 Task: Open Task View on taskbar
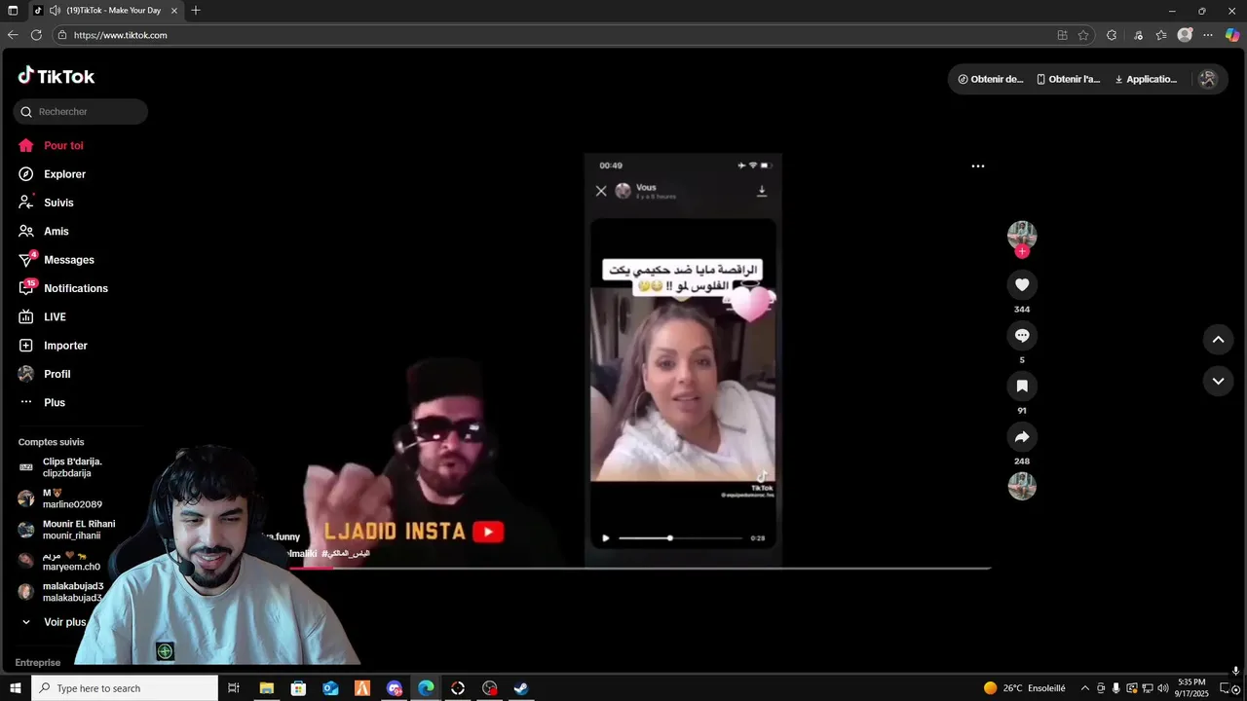234,688
